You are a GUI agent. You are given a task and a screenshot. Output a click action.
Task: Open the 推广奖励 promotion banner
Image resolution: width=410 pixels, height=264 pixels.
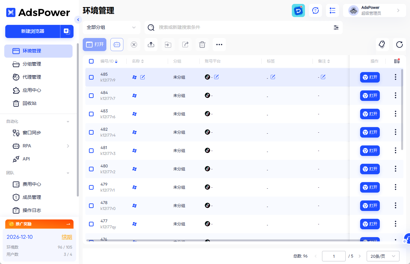39,224
